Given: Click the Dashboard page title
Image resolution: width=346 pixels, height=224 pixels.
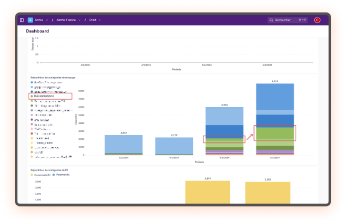Looking at the screenshot, I should tap(37, 31).
